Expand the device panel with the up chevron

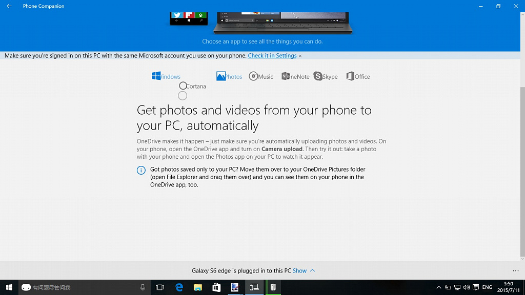(312, 270)
